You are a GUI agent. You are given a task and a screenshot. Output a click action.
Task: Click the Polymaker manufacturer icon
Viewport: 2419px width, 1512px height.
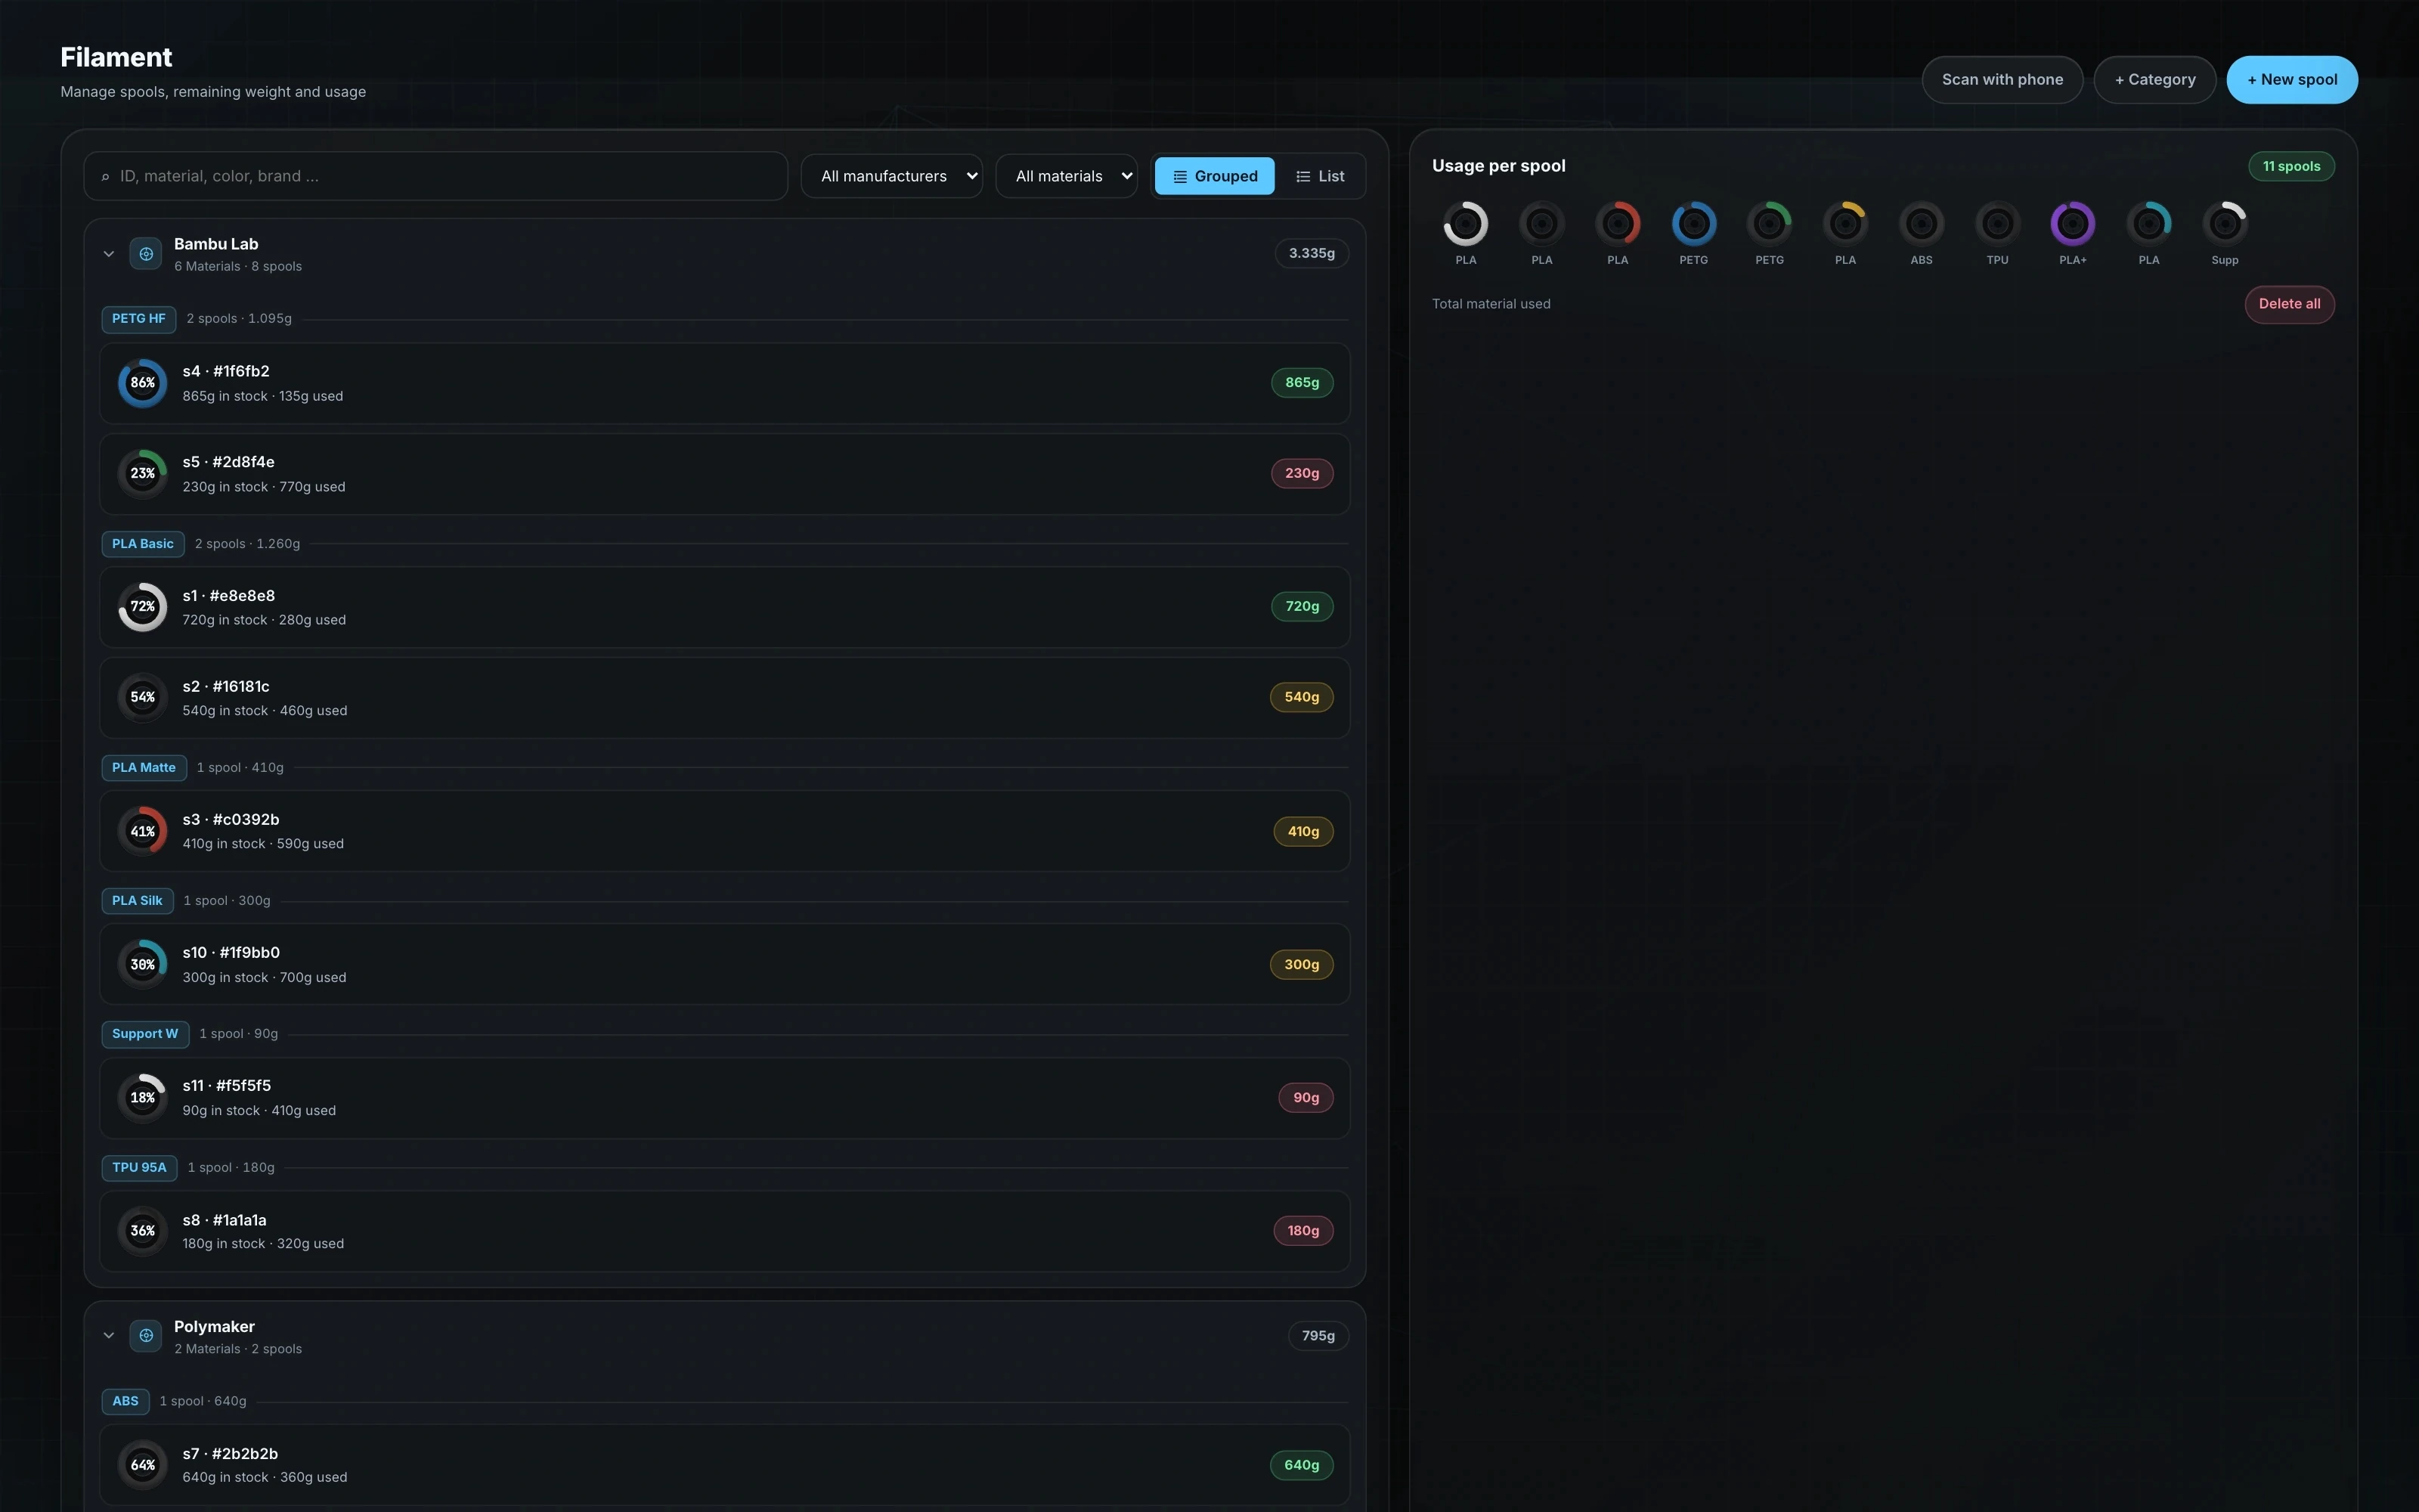point(146,1335)
